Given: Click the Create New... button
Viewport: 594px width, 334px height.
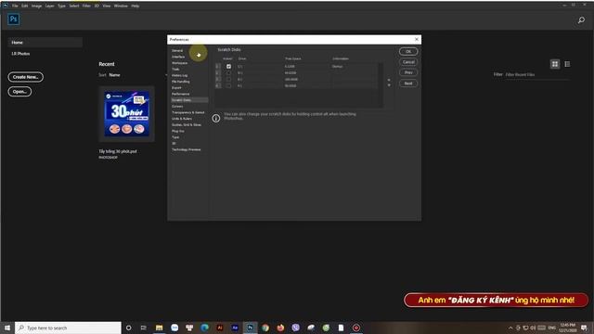Looking at the screenshot, I should pos(25,77).
